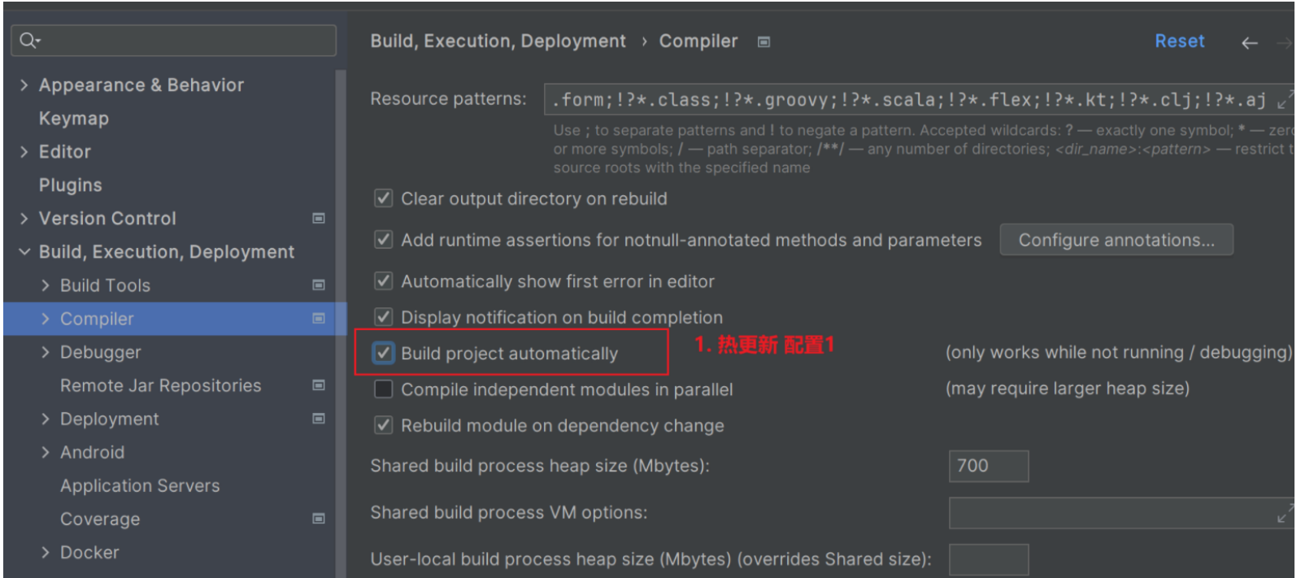Click the project icon on Remote Jar Repositories row
Image resolution: width=1301 pixels, height=578 pixels.
click(319, 385)
